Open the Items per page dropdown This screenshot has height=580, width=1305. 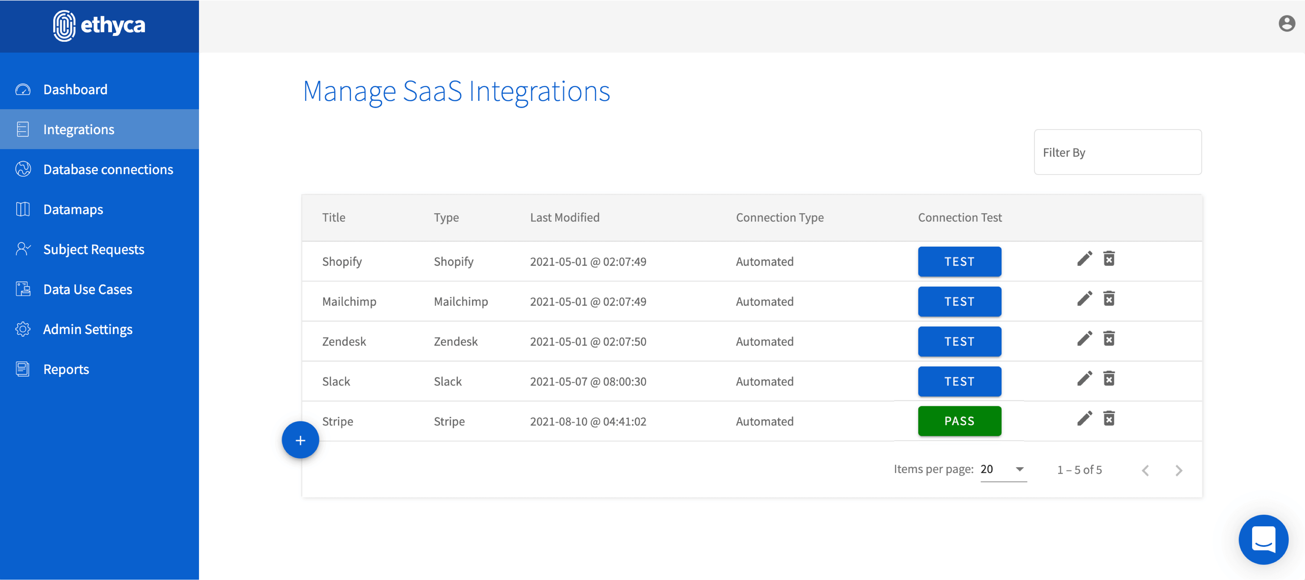pyautogui.click(x=1003, y=469)
